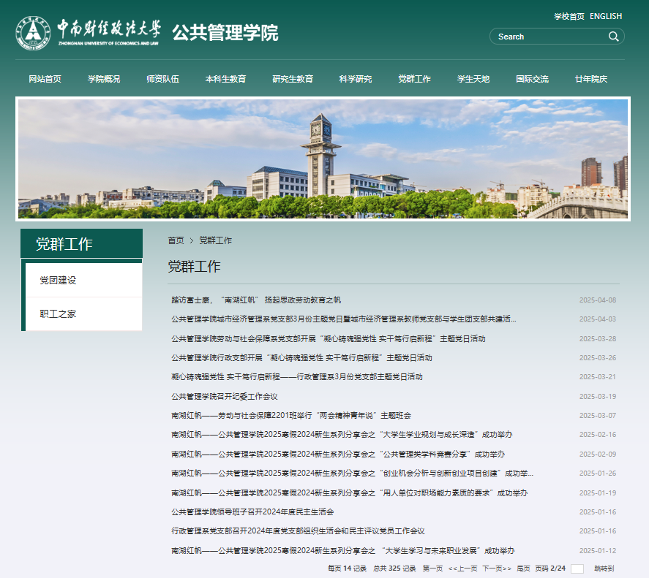The width and height of the screenshot is (649, 578).
Task: Expand the 本科生教育 navigation menu
Action: 225,79
